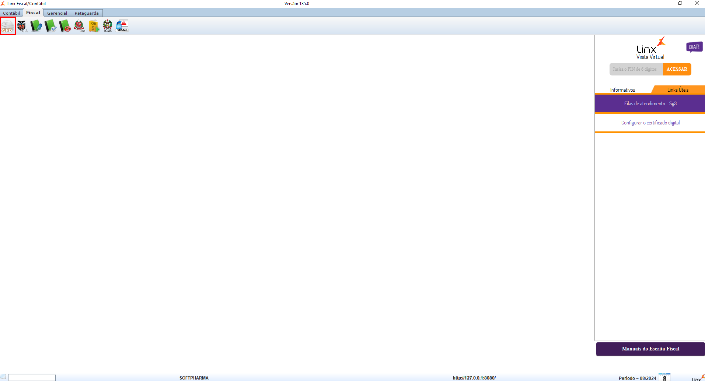705x381 pixels.
Task: Click the search magnifier icon in status bar
Action: 4,377
